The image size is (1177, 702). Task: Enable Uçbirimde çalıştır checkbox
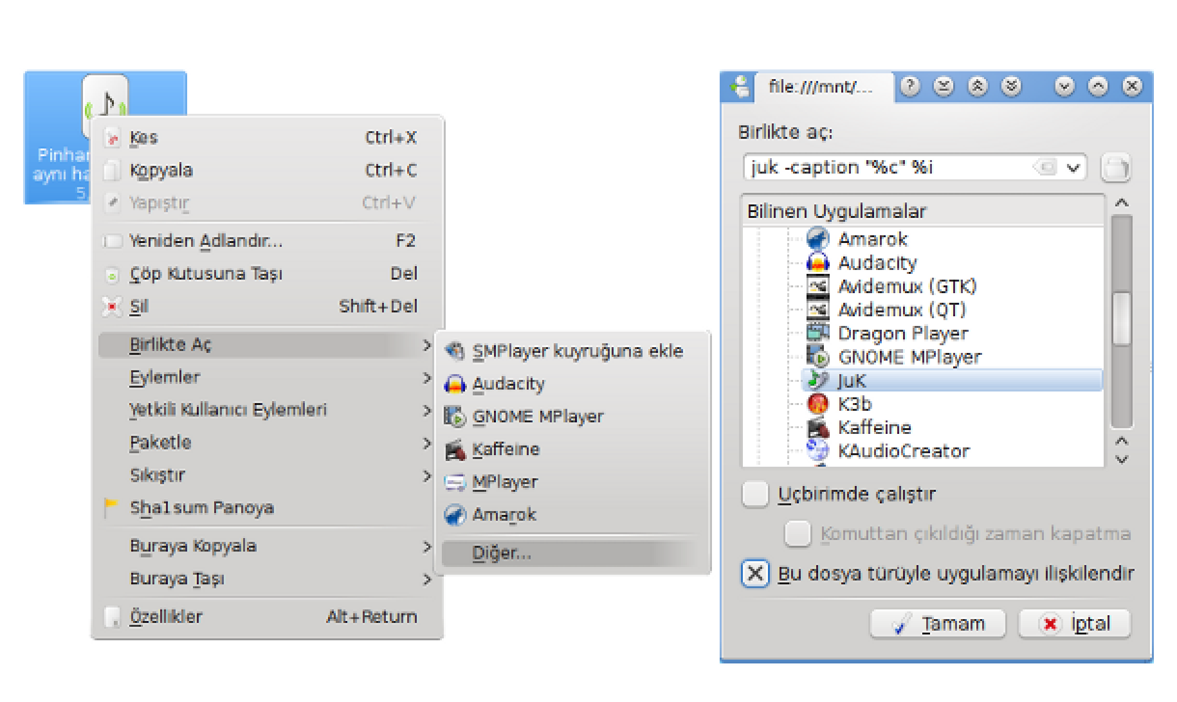pos(755,494)
